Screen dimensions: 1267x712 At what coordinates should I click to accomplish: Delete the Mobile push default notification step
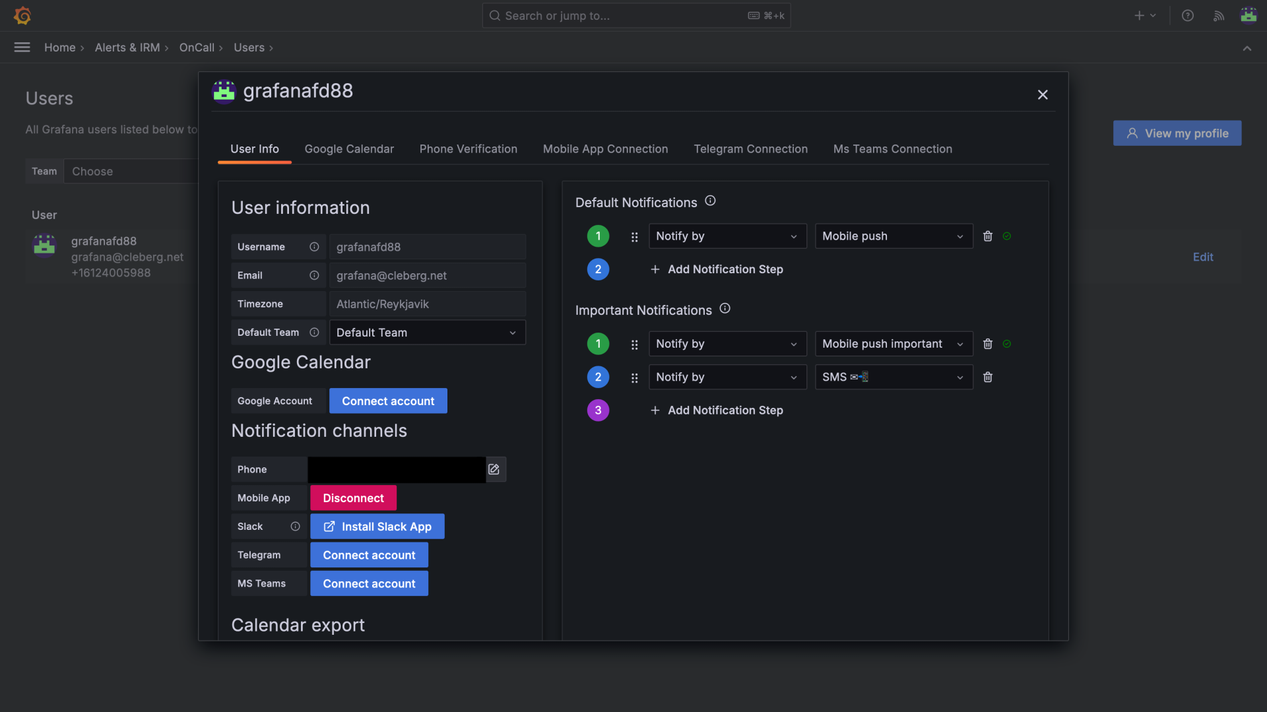(987, 236)
